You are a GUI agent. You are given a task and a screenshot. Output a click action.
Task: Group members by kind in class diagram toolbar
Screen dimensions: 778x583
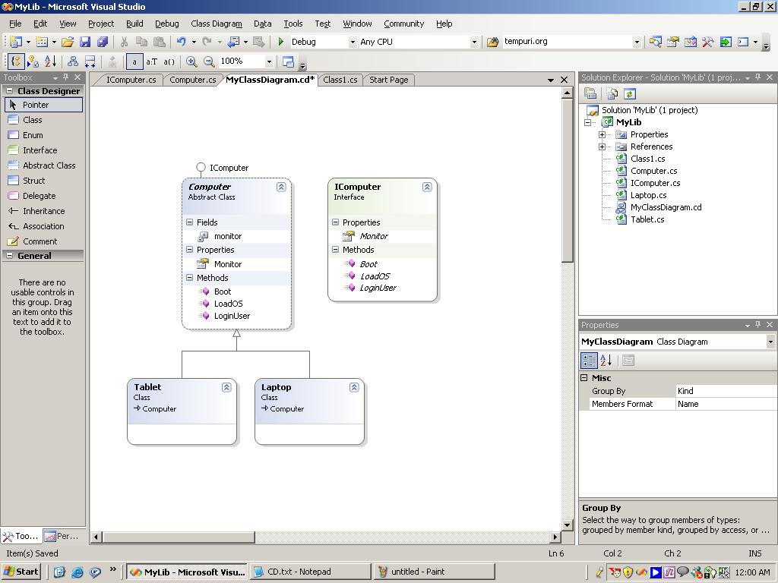(16, 61)
